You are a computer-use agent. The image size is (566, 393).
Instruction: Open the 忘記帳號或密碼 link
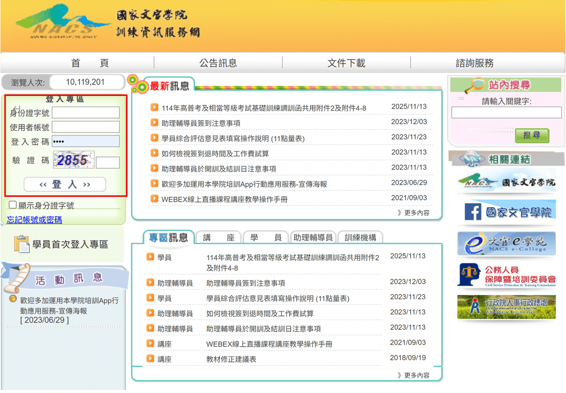coord(34,220)
